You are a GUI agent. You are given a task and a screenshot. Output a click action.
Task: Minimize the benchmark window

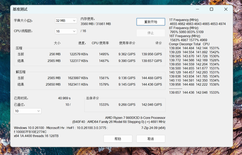[197, 9]
